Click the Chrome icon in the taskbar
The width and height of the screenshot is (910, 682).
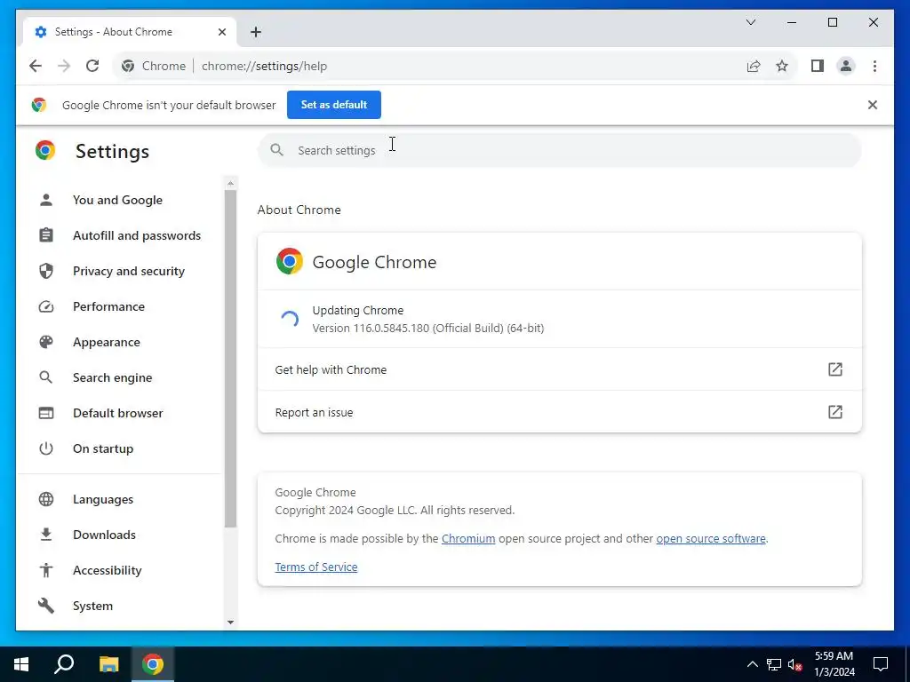[x=153, y=664]
